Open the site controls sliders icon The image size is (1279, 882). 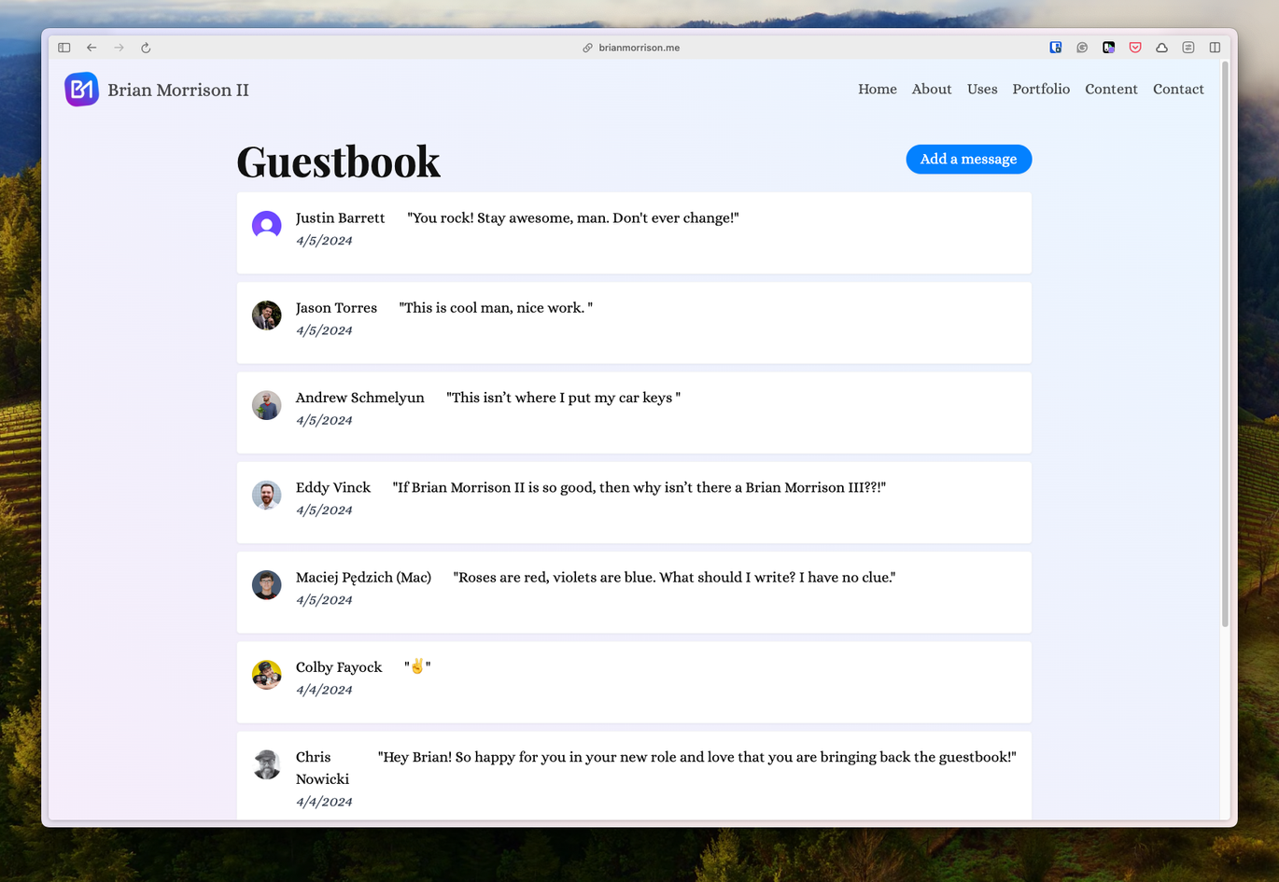tap(1188, 48)
